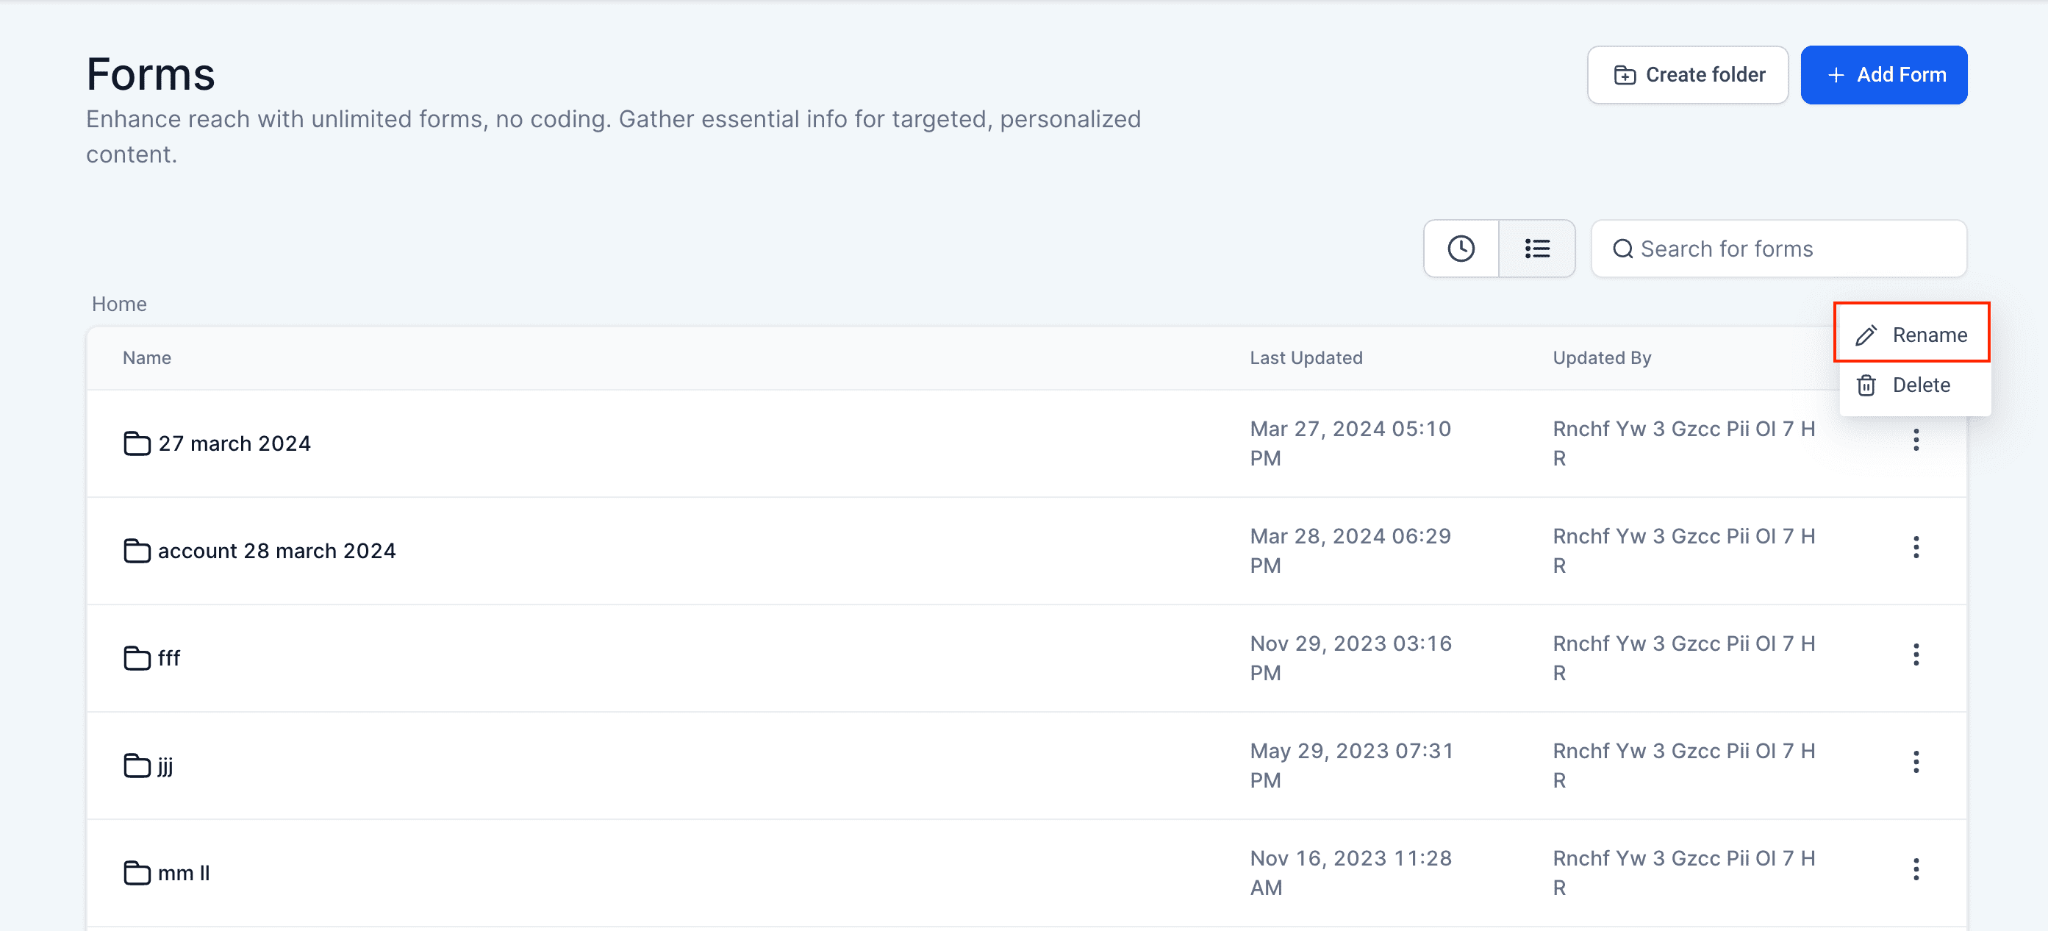Click the Home breadcrumb
The height and width of the screenshot is (931, 2048).
pos(119,304)
